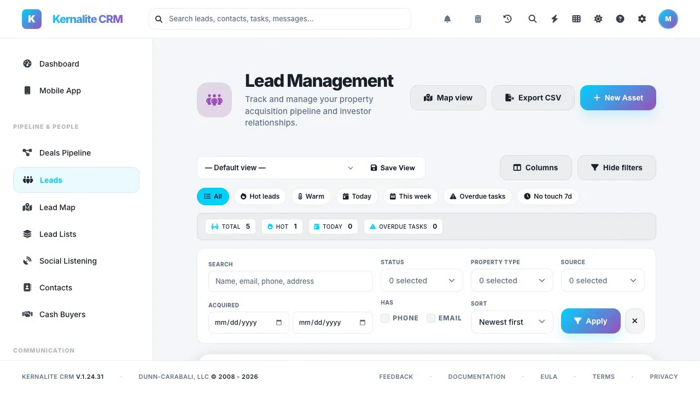Clear filters with the X button
Screen dimensions: 700x393
(x=635, y=321)
